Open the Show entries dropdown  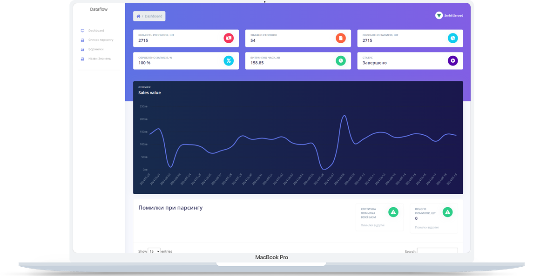pos(154,251)
